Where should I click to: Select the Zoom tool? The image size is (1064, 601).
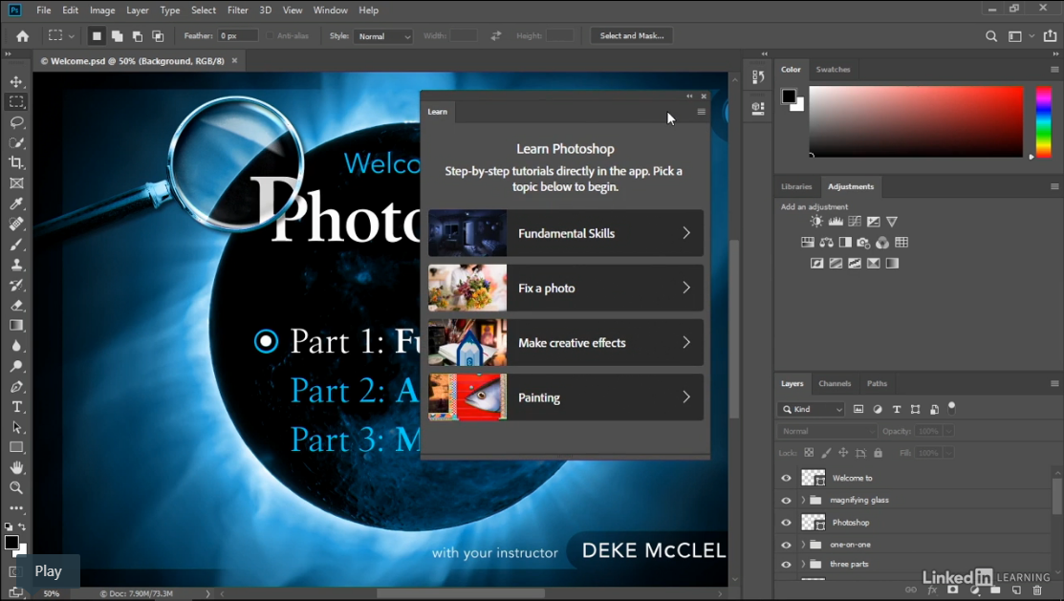pyautogui.click(x=16, y=487)
